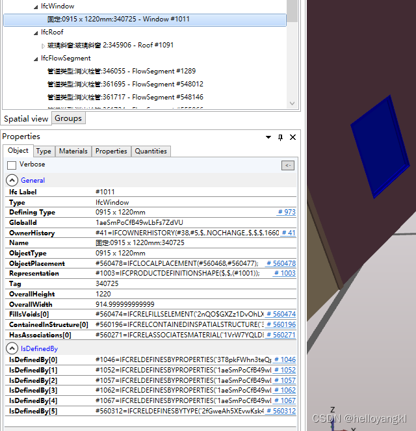Click the ObjectType value 0915 x 1220mm
This screenshot has width=416, height=431.
click(120, 253)
